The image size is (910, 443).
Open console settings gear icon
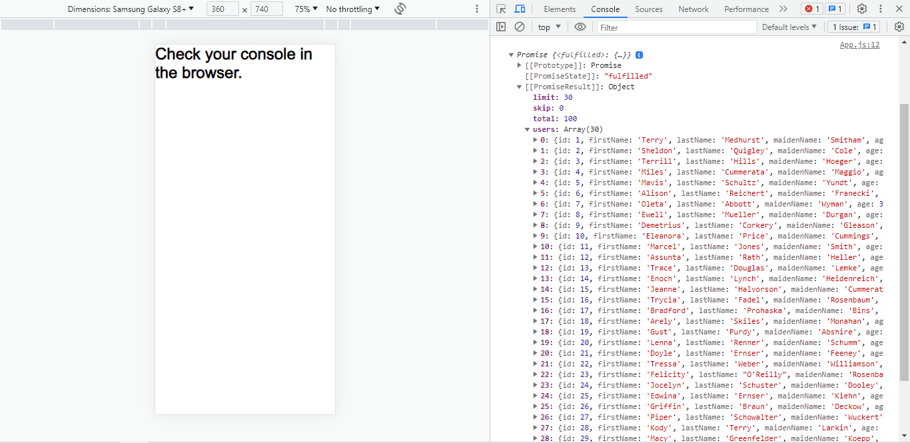pyautogui.click(x=899, y=27)
